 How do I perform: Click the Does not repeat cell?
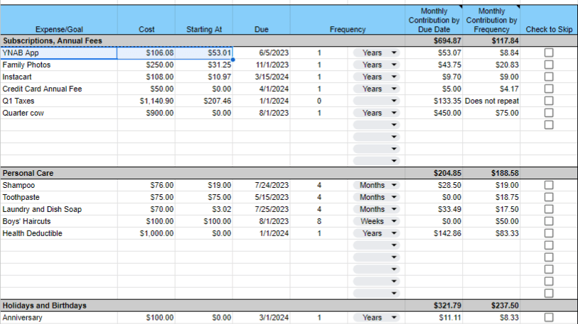491,101
